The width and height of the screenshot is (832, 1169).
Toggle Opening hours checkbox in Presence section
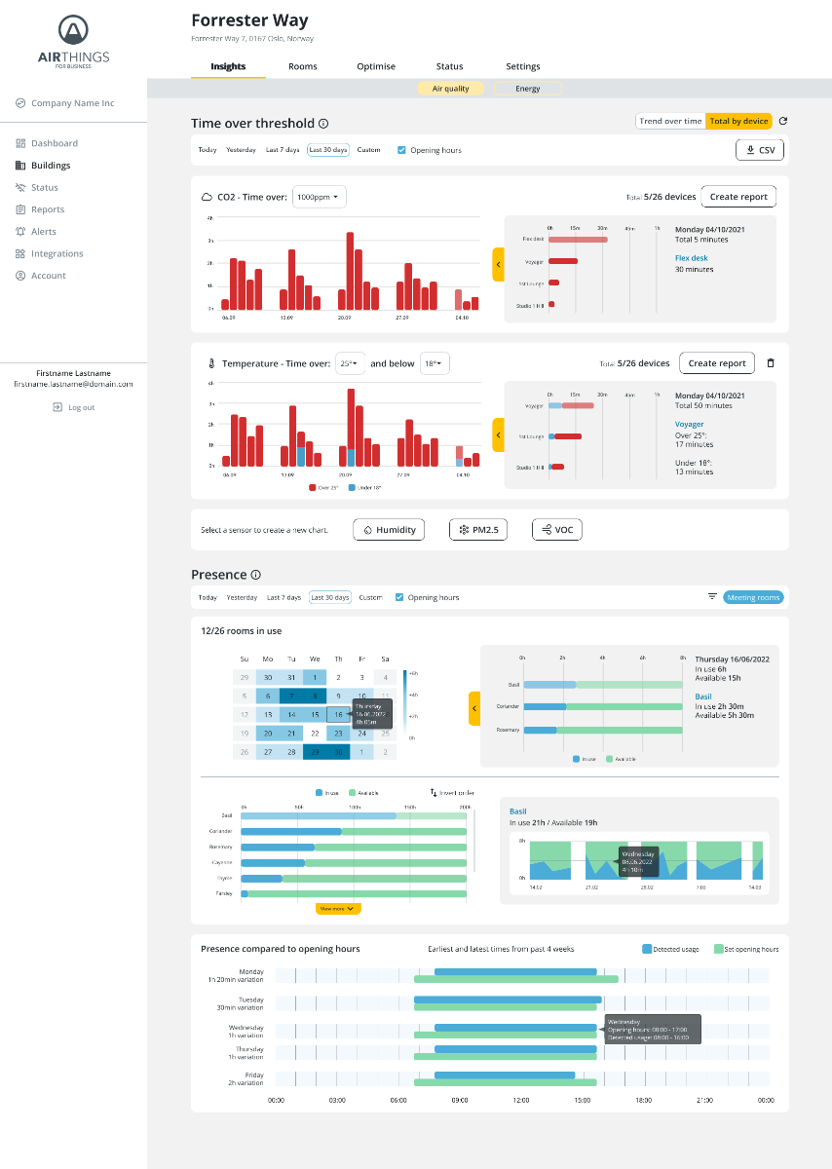(x=399, y=597)
